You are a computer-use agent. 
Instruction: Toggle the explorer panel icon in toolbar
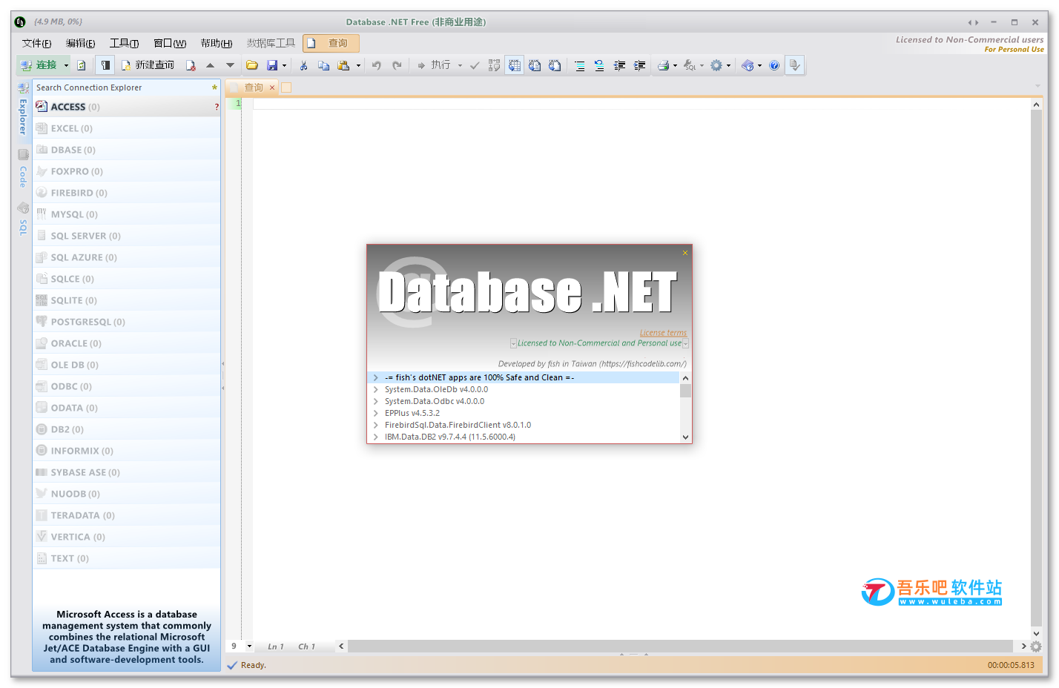tap(106, 65)
